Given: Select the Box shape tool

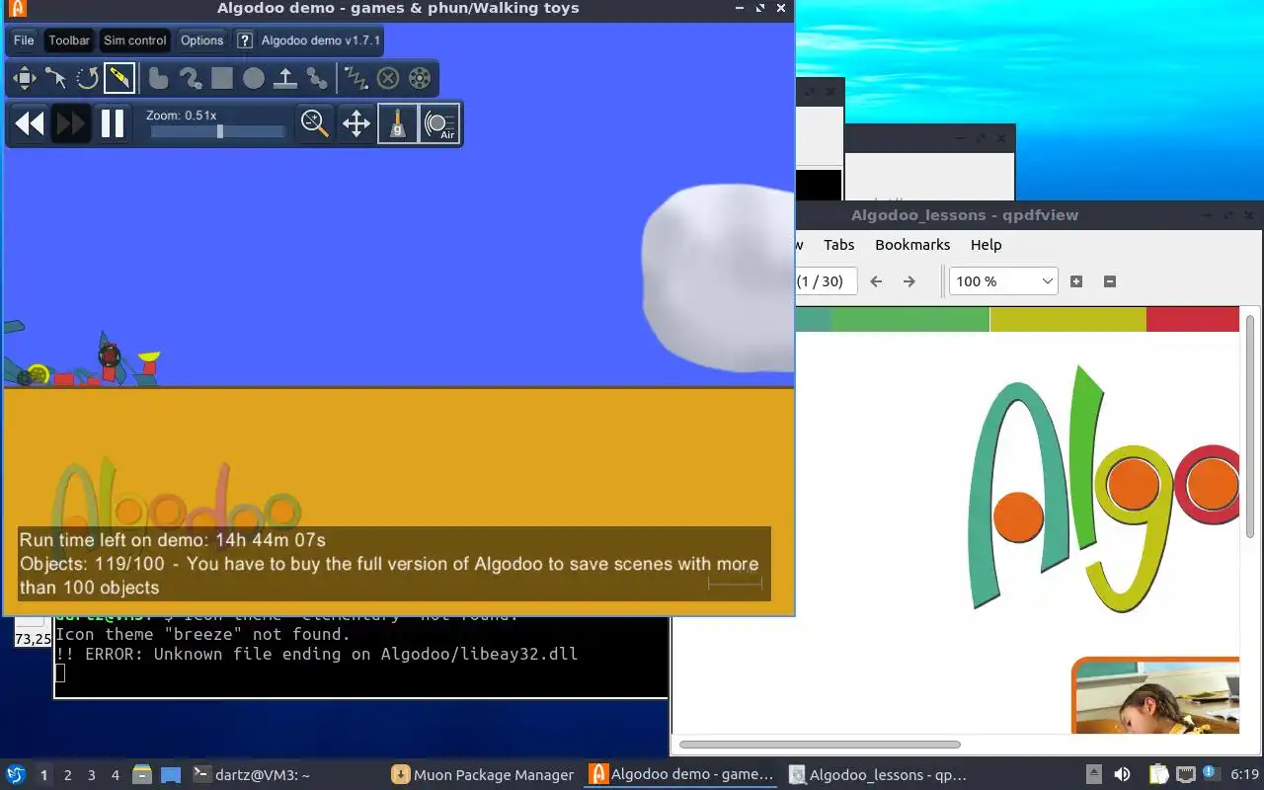Looking at the screenshot, I should (x=221, y=78).
